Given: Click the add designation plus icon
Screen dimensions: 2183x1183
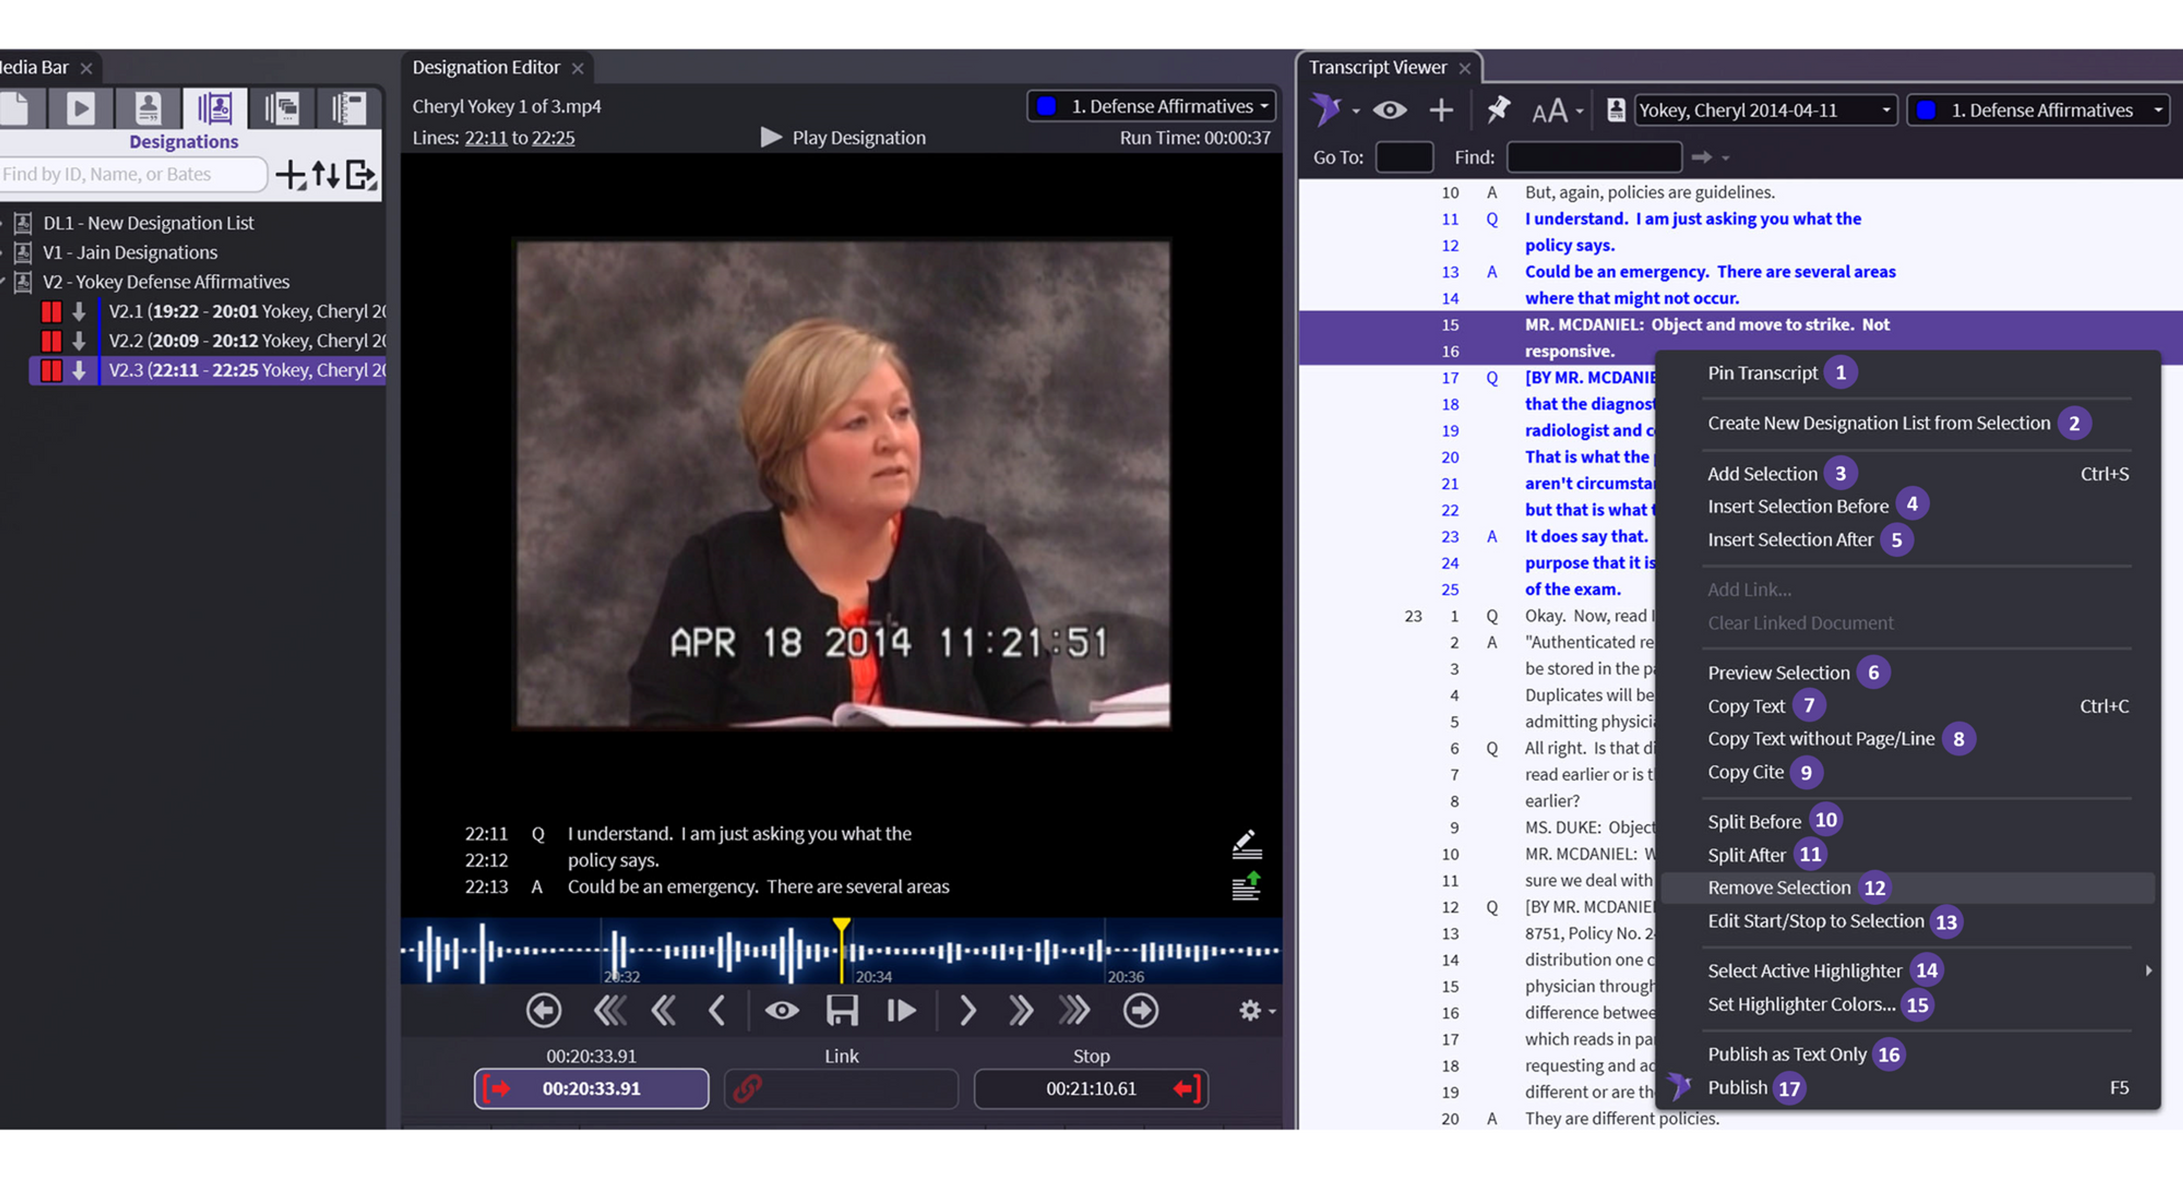Looking at the screenshot, I should tap(290, 175).
